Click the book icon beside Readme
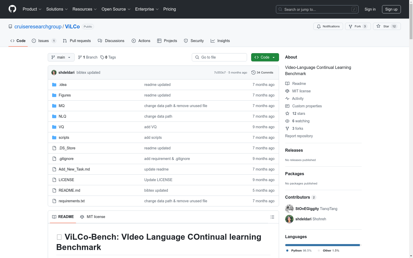The width and height of the screenshot is (413, 258). (287, 84)
